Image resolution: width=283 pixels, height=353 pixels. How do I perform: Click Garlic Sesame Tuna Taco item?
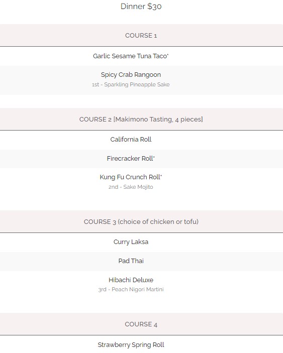coord(130,56)
